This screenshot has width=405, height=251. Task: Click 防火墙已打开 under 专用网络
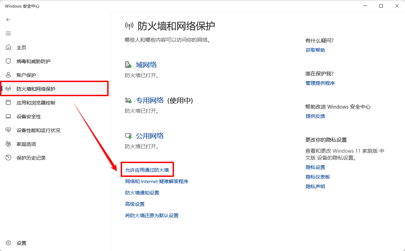point(141,111)
